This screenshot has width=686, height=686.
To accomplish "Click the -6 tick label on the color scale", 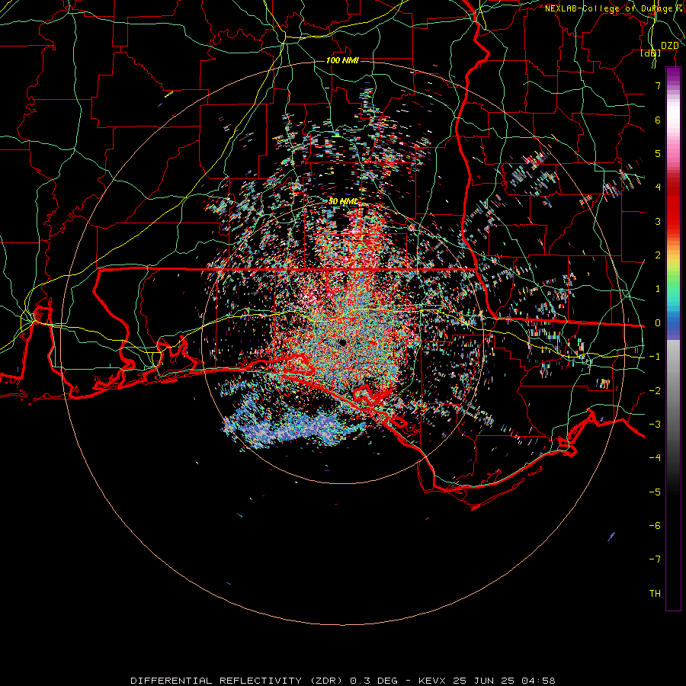I will pos(655,526).
